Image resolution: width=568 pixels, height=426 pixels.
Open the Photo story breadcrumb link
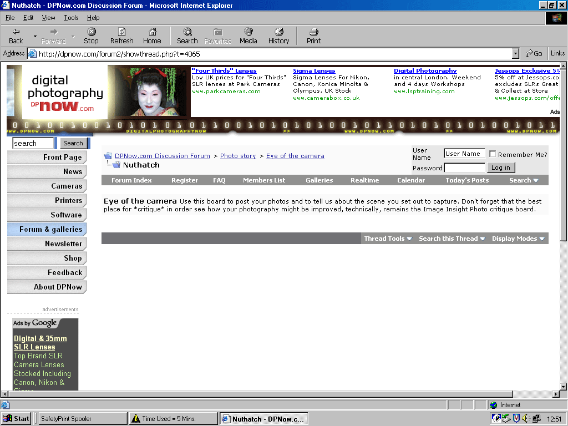click(x=238, y=156)
